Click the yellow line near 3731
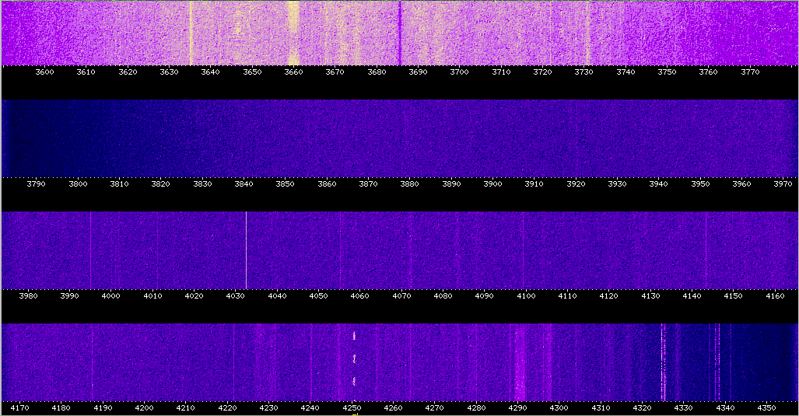Image resolution: width=799 pixels, height=416 pixels. coord(587,33)
